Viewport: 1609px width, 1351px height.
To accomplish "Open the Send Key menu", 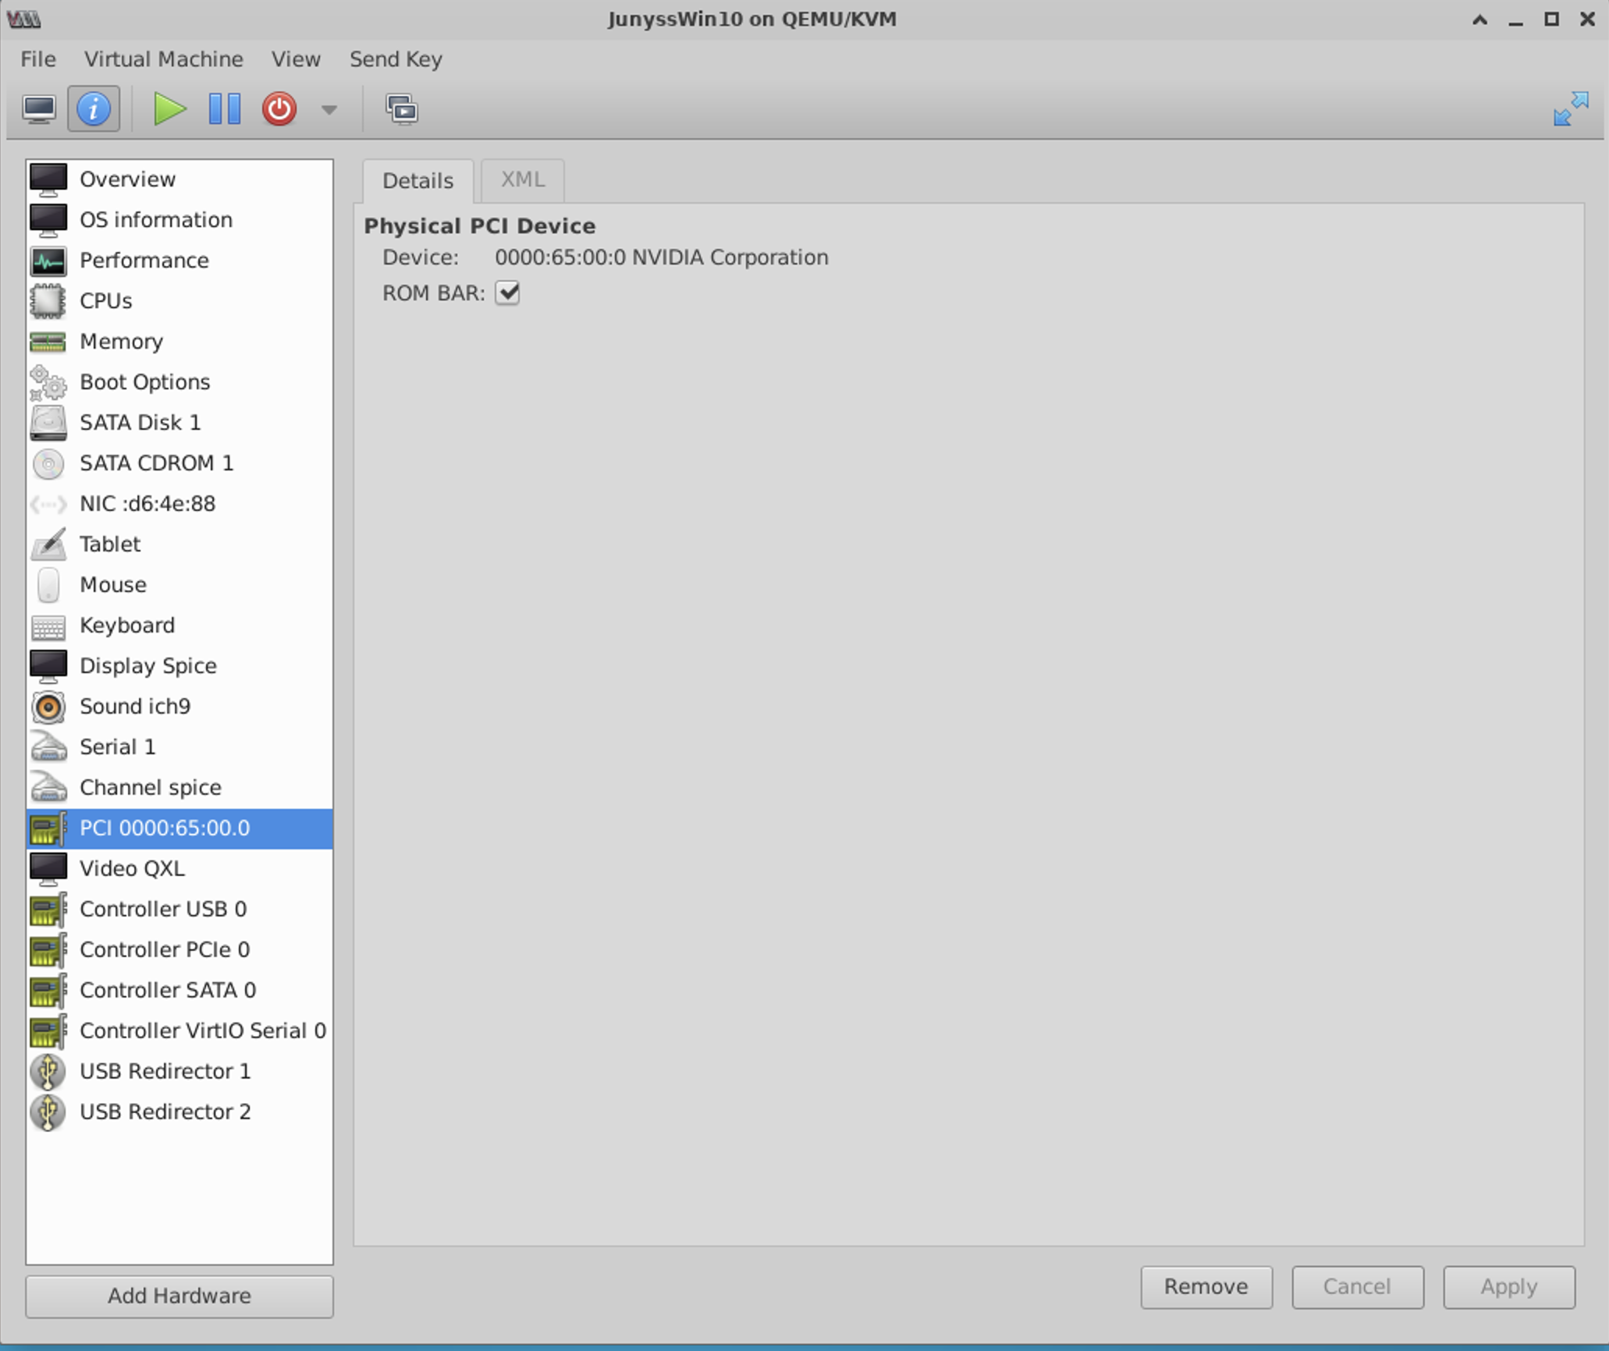I will (396, 59).
